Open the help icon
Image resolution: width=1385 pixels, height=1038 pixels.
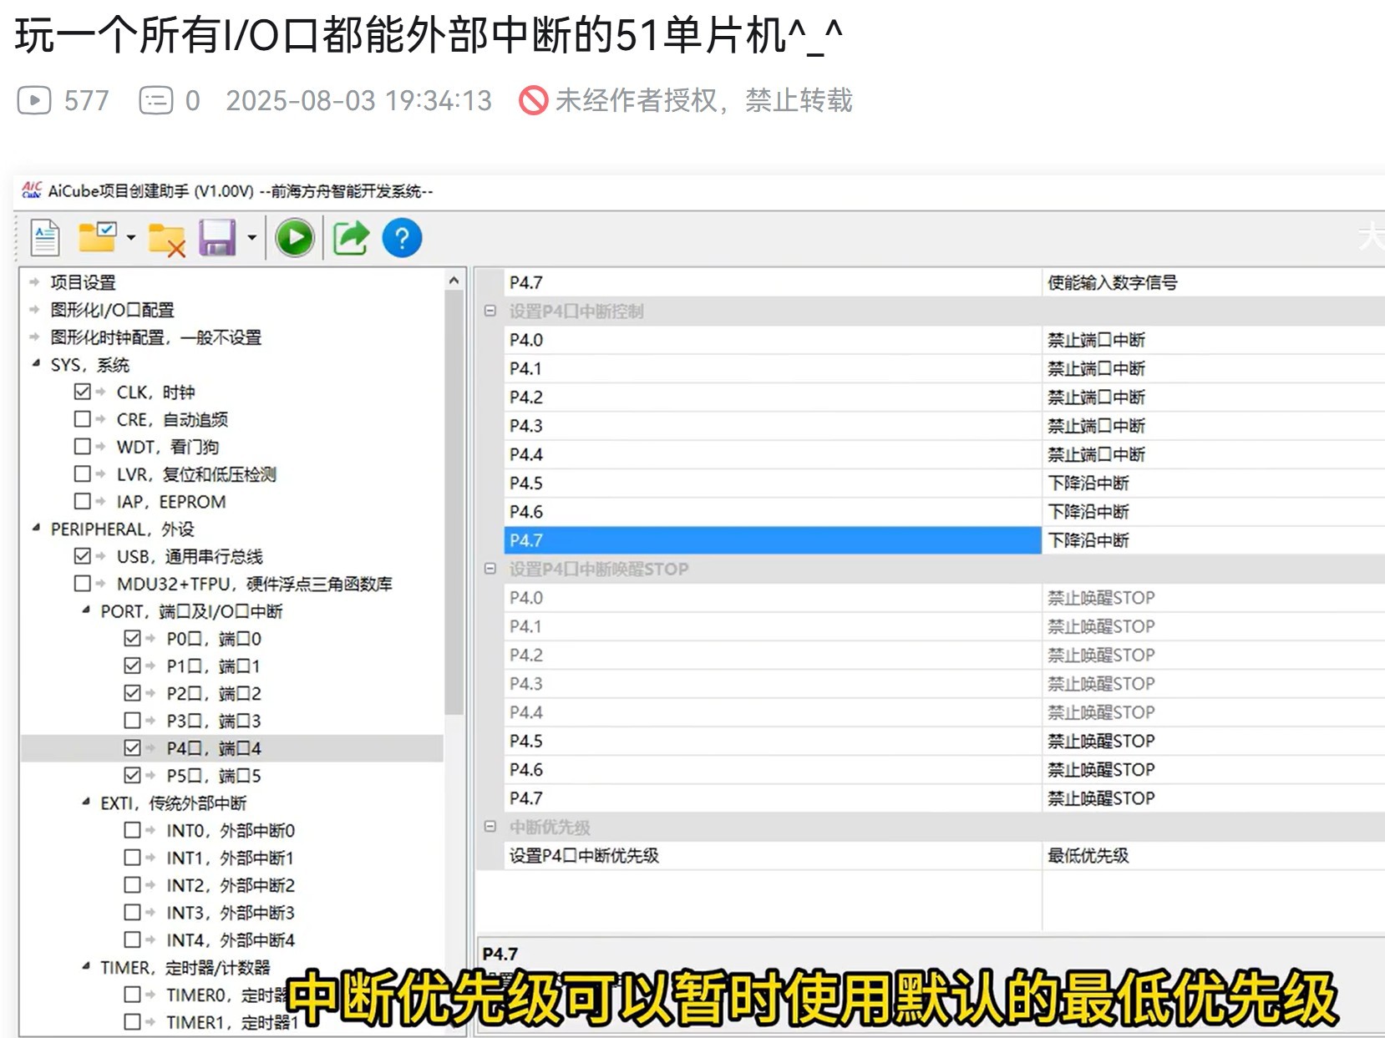click(401, 238)
